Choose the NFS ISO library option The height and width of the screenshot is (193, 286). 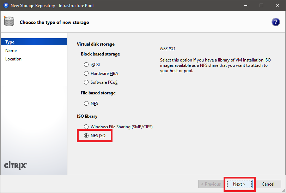[x=86, y=135]
